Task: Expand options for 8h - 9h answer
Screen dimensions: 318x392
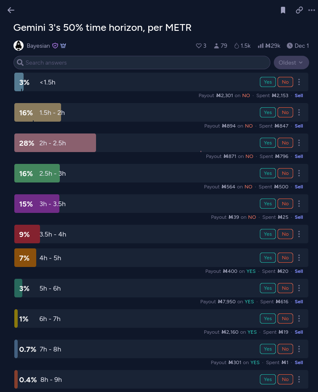Action: [x=299, y=379]
